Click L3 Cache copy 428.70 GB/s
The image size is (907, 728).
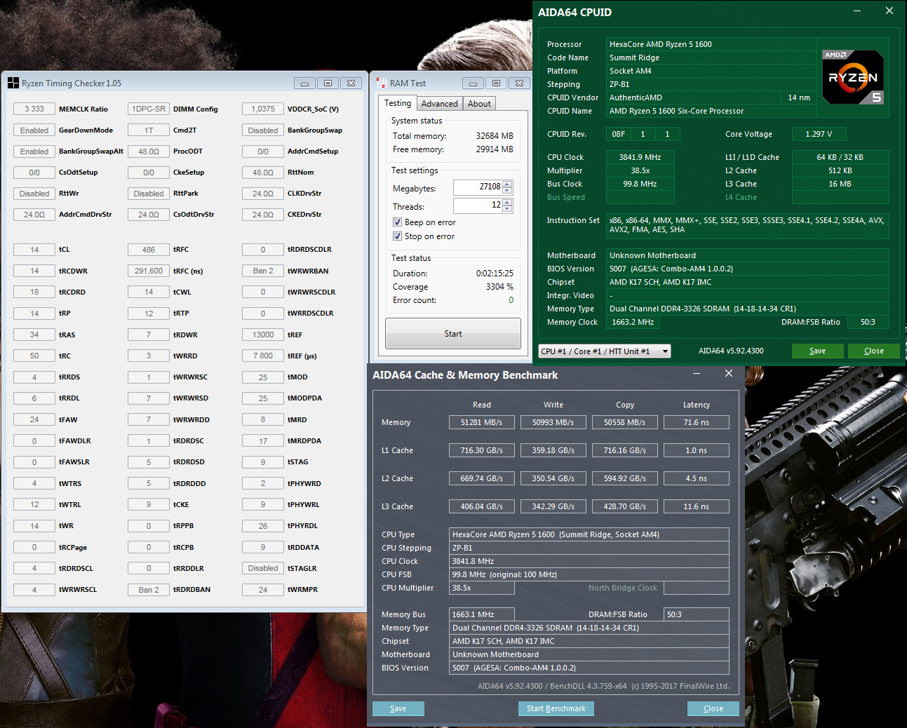click(x=624, y=506)
